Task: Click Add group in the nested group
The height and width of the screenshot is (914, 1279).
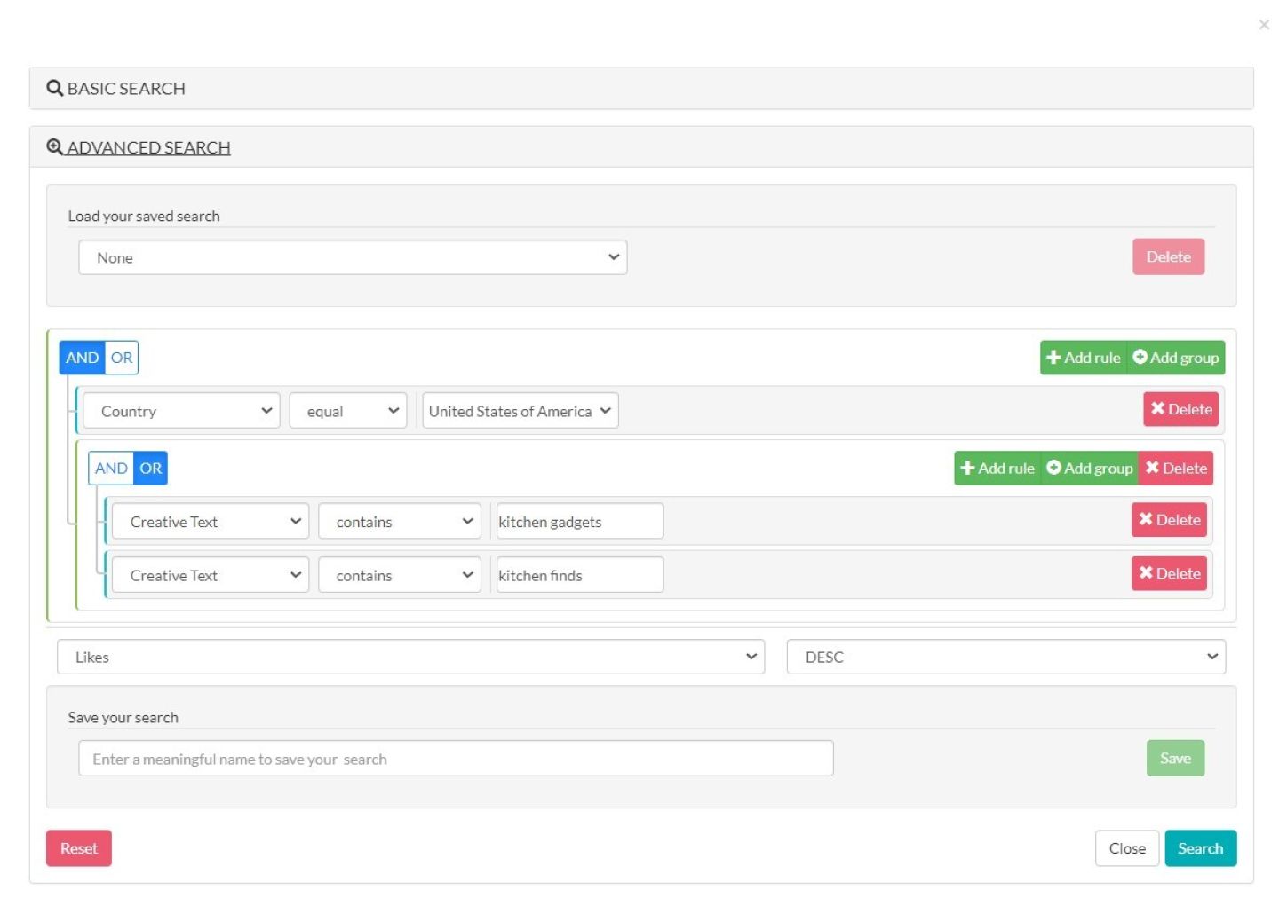Action: [x=1089, y=469]
